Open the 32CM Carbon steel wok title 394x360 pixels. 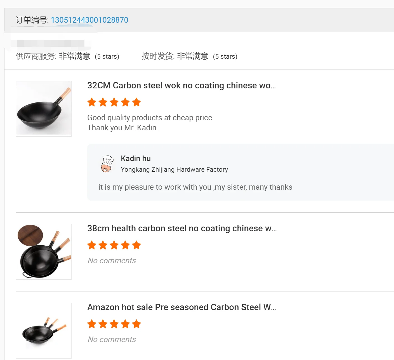tap(181, 85)
